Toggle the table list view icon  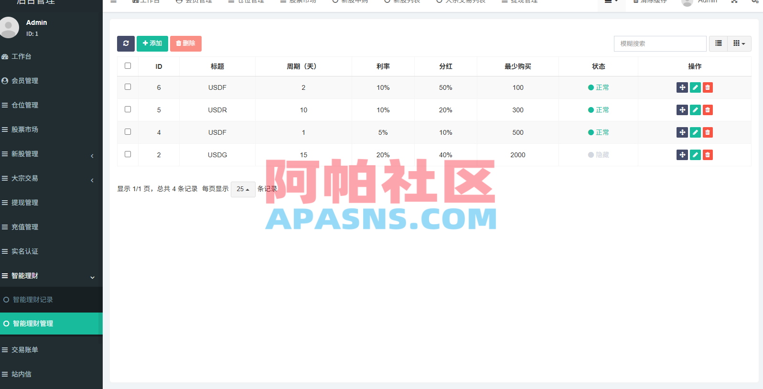tap(718, 43)
